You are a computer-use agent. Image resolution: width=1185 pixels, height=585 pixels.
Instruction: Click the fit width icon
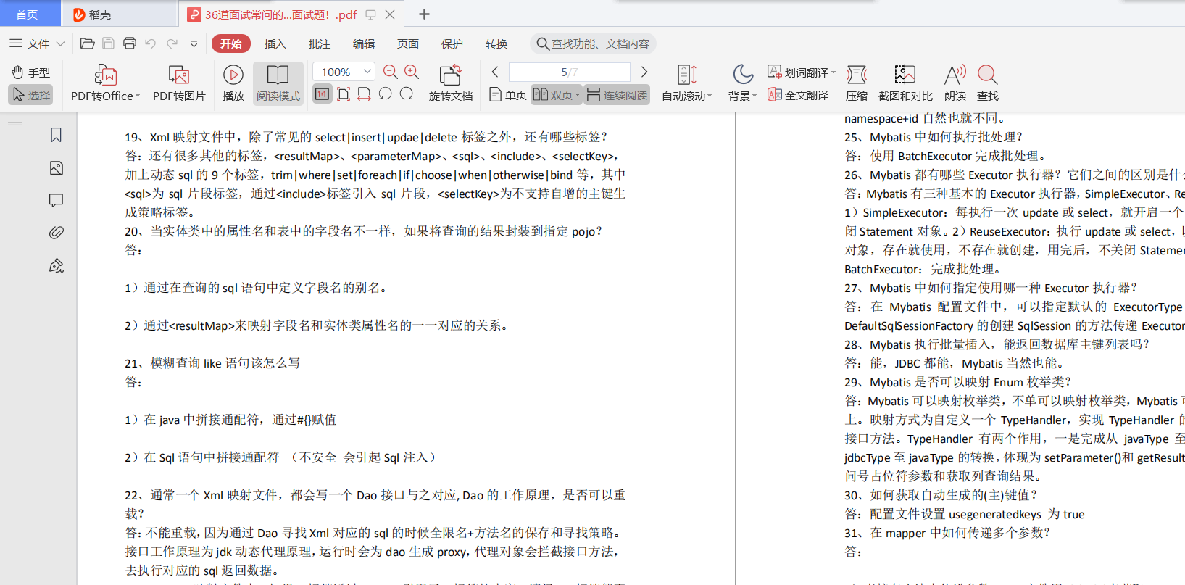pos(364,94)
